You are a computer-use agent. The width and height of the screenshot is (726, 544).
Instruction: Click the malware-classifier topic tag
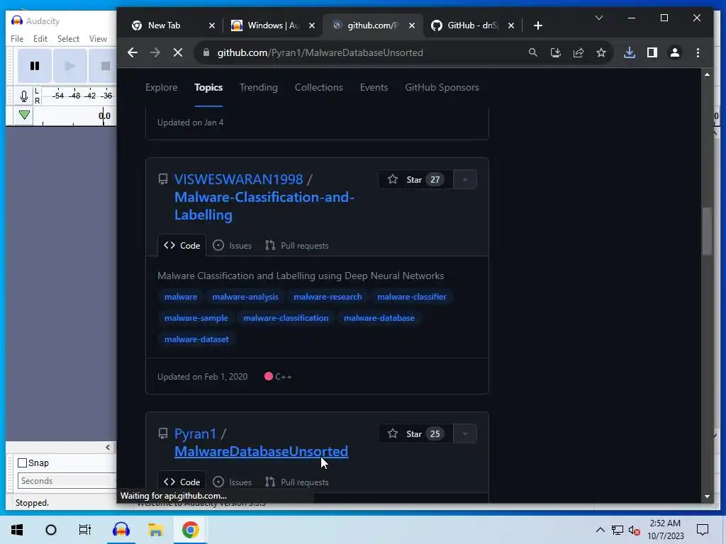pyautogui.click(x=412, y=297)
